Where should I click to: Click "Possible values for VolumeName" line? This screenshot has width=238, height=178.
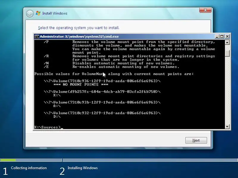click(114, 74)
